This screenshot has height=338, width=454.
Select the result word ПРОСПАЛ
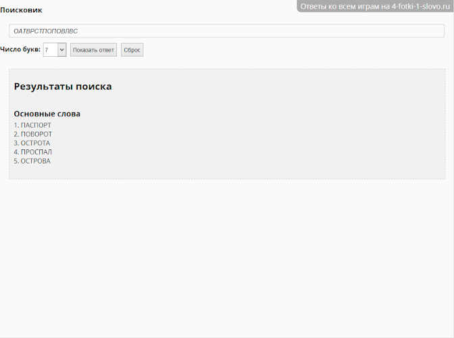coord(36,152)
